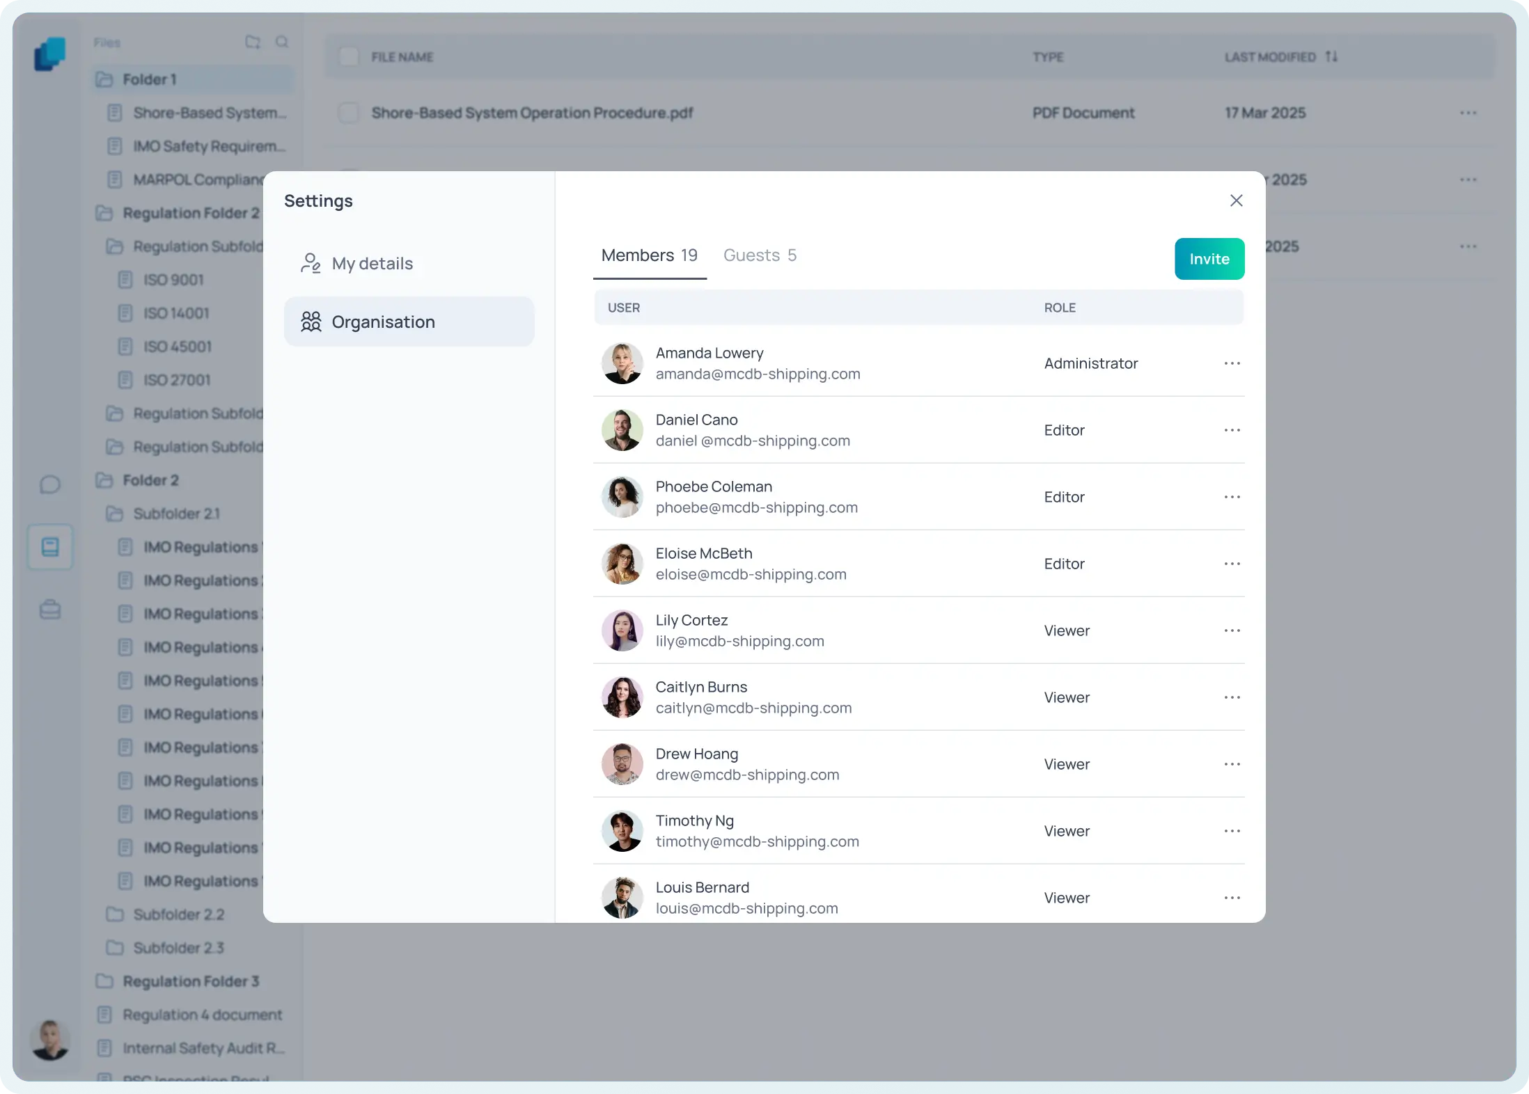The image size is (1529, 1094).
Task: Click the new folder icon in Files panel
Action: tap(253, 42)
